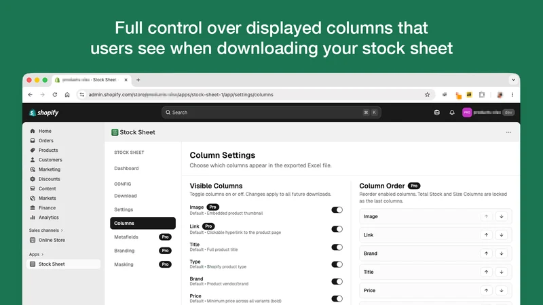The width and height of the screenshot is (543, 305).
Task: Toggle the Brand column switch
Action: click(337, 281)
